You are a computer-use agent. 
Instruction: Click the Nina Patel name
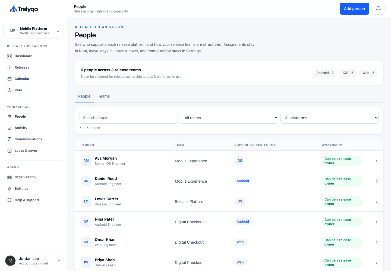click(104, 219)
